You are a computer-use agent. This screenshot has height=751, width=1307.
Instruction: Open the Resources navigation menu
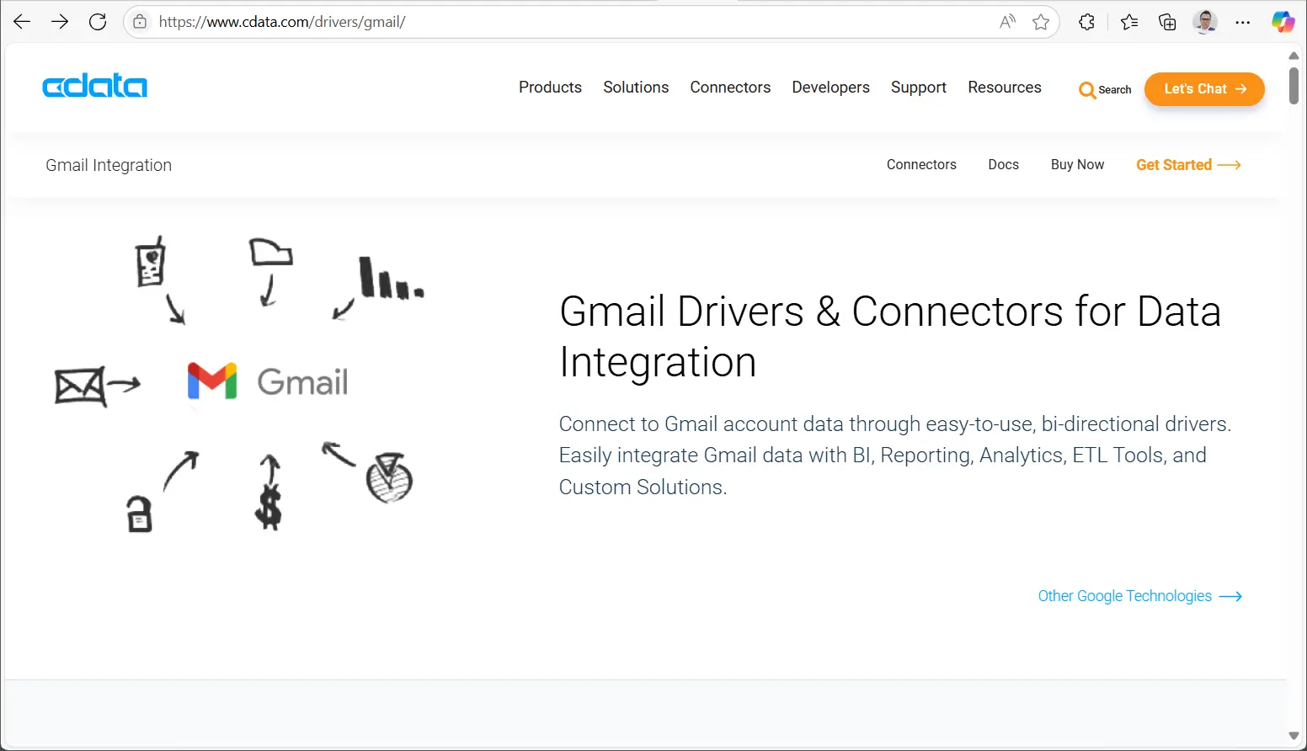[1004, 88]
